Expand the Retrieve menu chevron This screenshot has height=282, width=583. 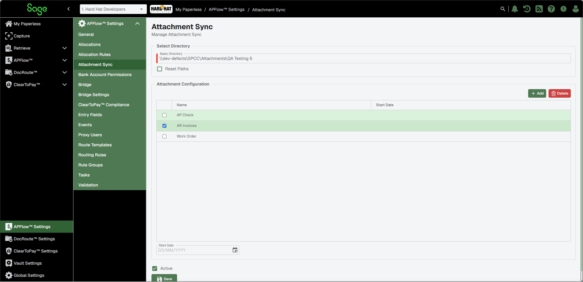(x=65, y=48)
